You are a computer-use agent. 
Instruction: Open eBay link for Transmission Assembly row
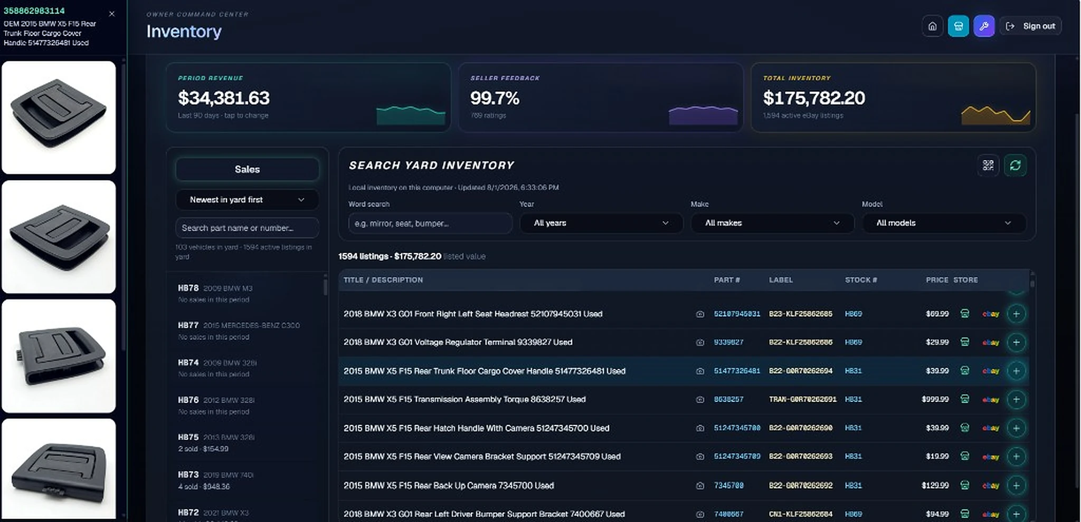point(991,400)
